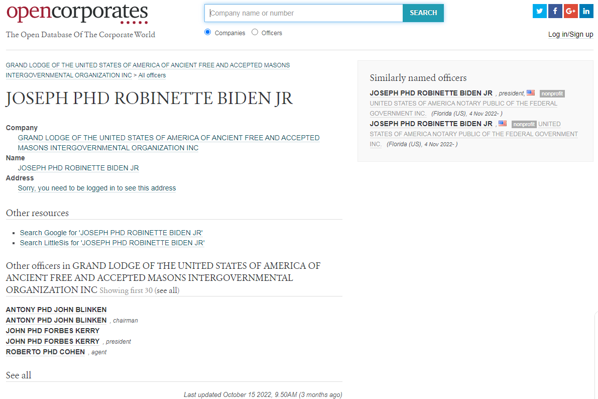
Task: Open ANTONY PHD JOHN BLINKEN entry without a title
Action: [x=56, y=310]
